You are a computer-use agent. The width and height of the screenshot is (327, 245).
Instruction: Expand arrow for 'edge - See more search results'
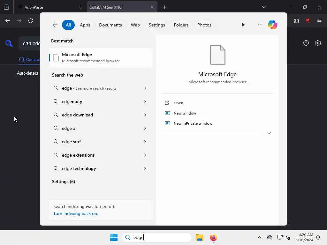[x=145, y=88]
